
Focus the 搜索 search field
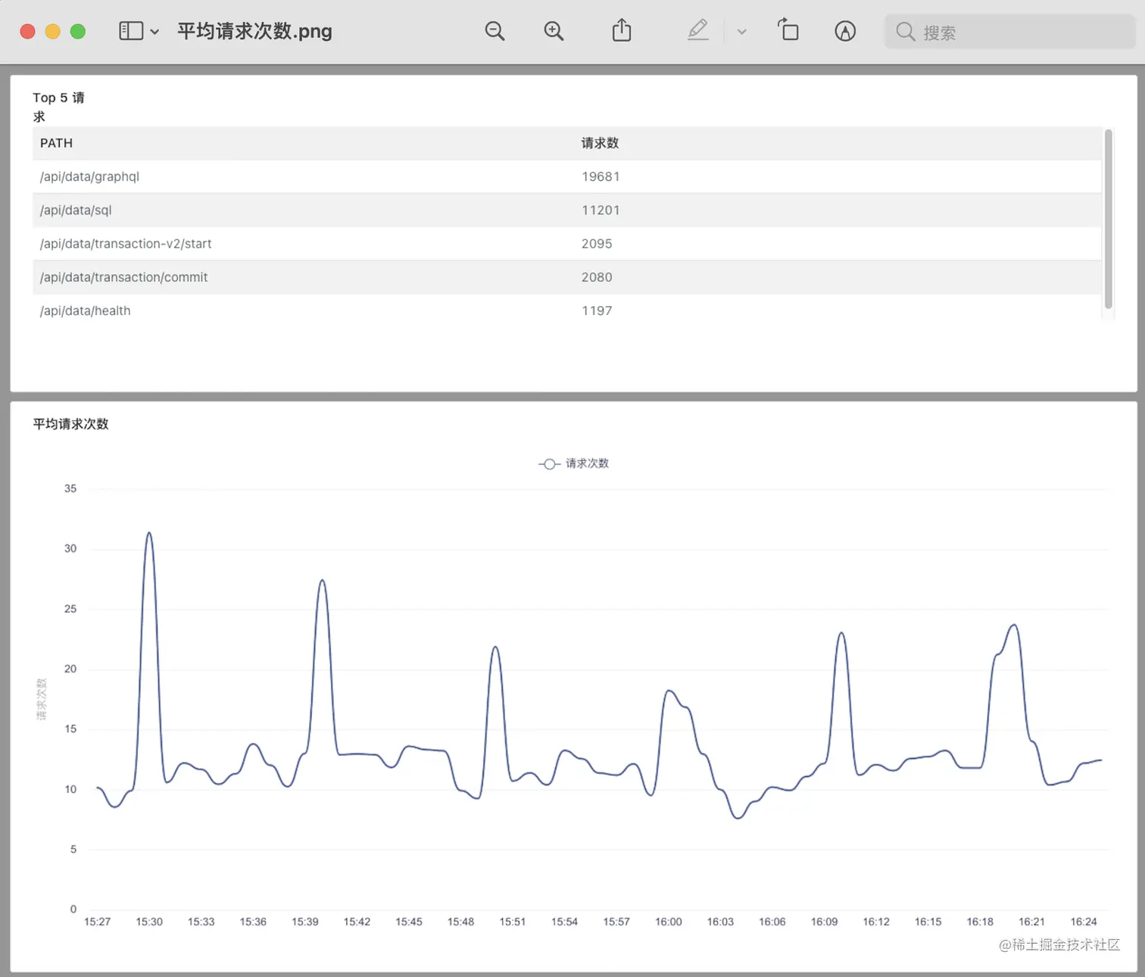pos(1010,32)
